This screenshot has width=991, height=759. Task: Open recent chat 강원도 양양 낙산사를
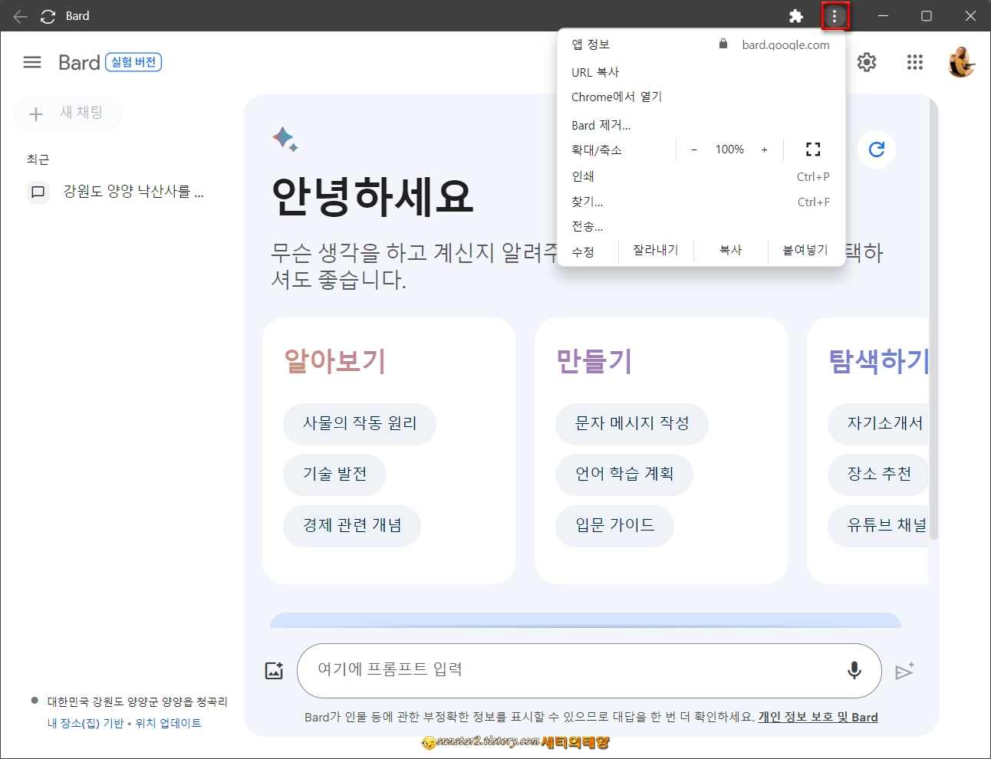tap(133, 192)
